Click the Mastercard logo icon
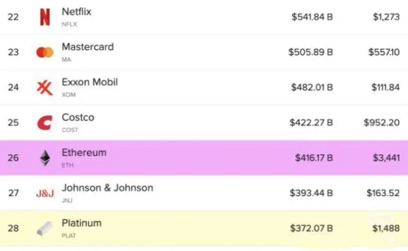The image size is (408, 251). [x=45, y=52]
